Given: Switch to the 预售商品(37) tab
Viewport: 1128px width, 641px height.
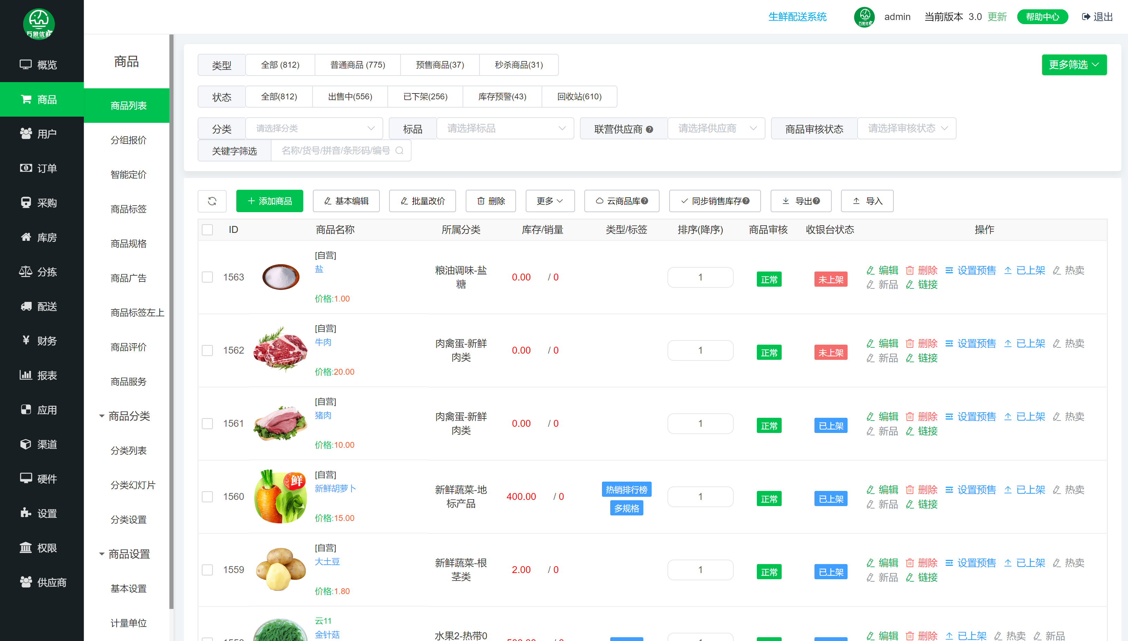Looking at the screenshot, I should click(x=440, y=65).
